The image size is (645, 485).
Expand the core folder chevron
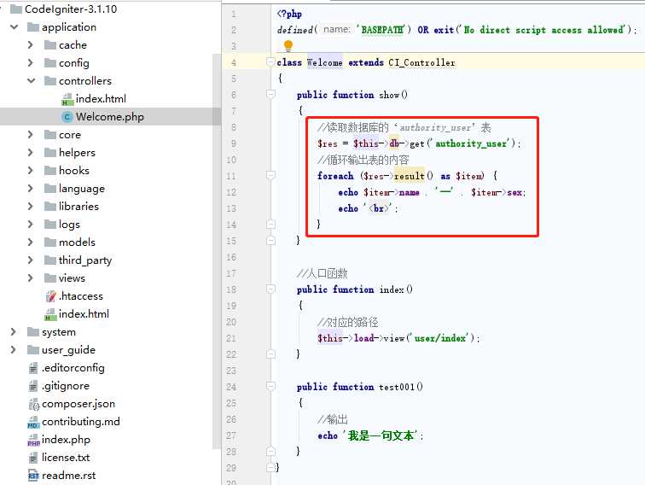31,135
